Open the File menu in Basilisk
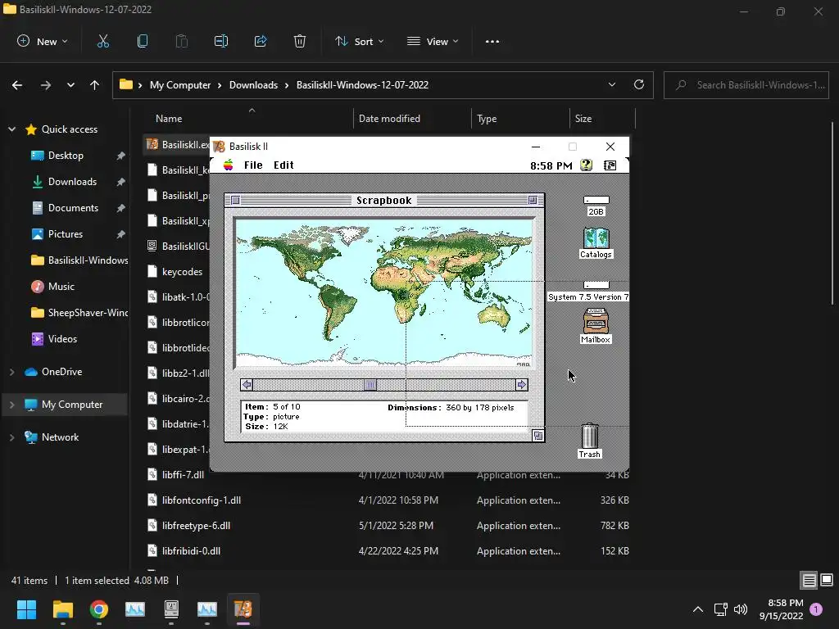The width and height of the screenshot is (839, 629). pos(253,165)
